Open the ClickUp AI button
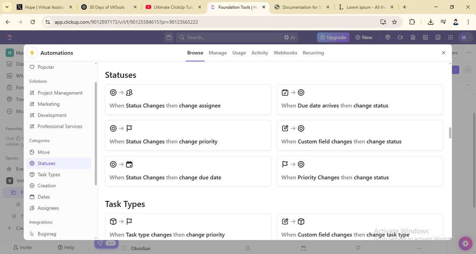 tap(289, 37)
